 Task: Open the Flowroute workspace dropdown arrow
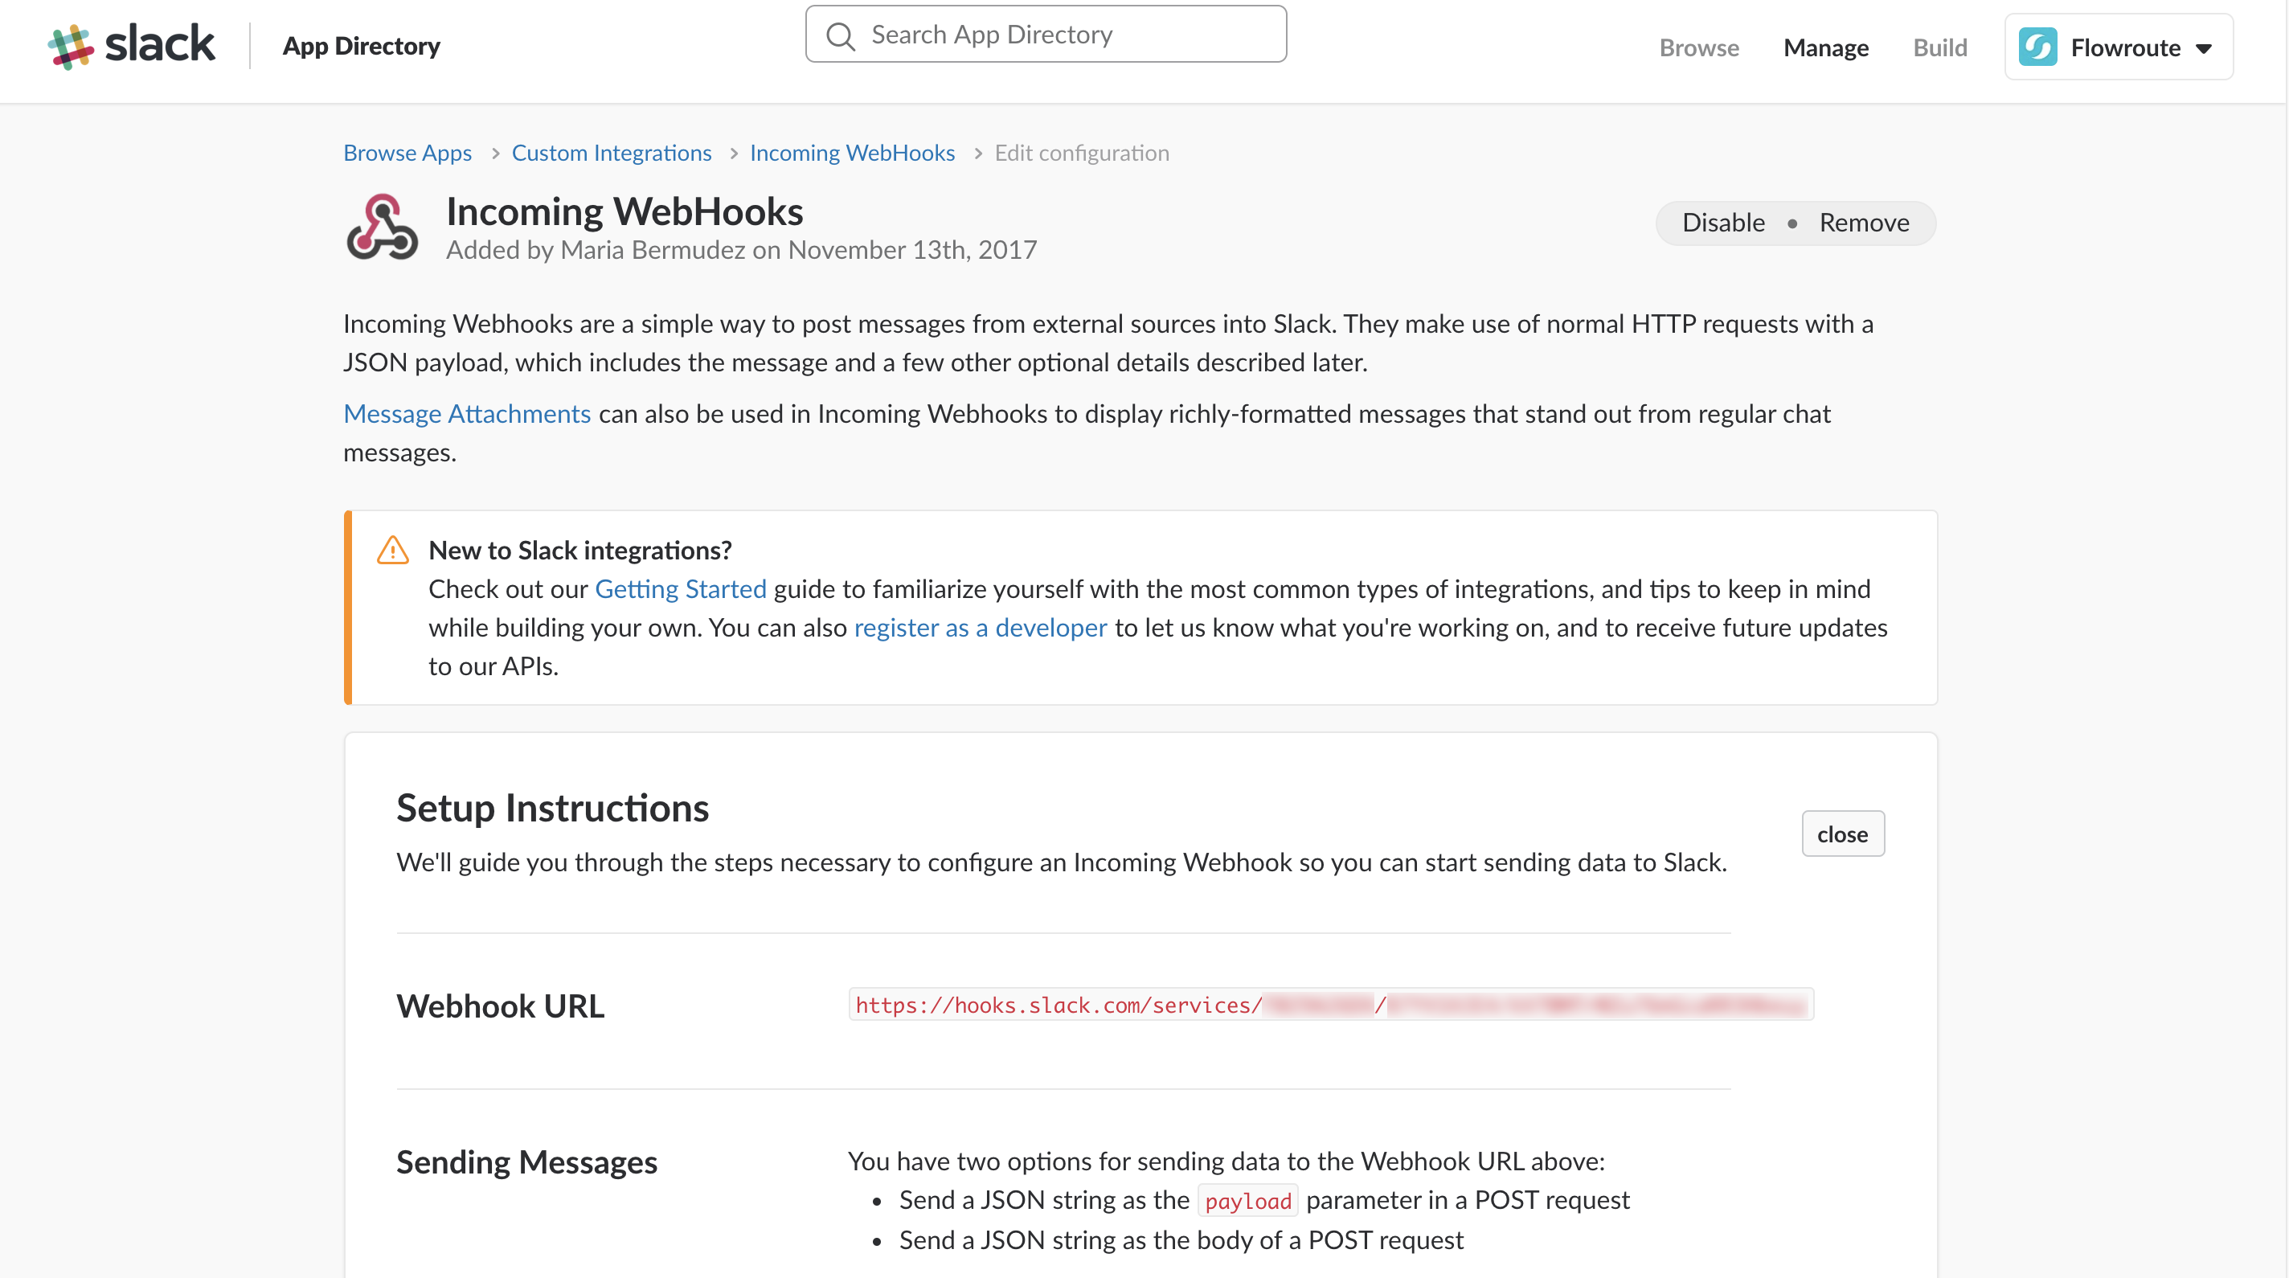coord(2204,48)
